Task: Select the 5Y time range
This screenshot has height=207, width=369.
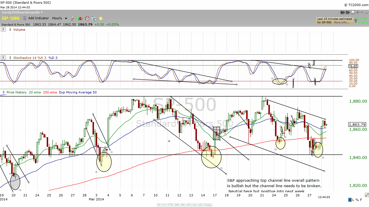Action: coord(159,205)
